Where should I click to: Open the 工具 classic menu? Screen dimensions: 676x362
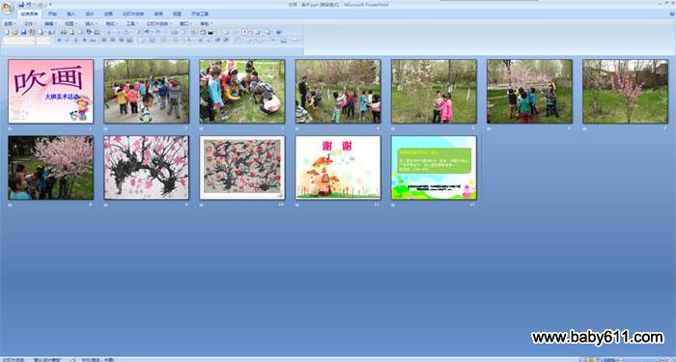[132, 24]
